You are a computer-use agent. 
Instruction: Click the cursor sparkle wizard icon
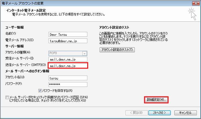click(x=192, y=14)
